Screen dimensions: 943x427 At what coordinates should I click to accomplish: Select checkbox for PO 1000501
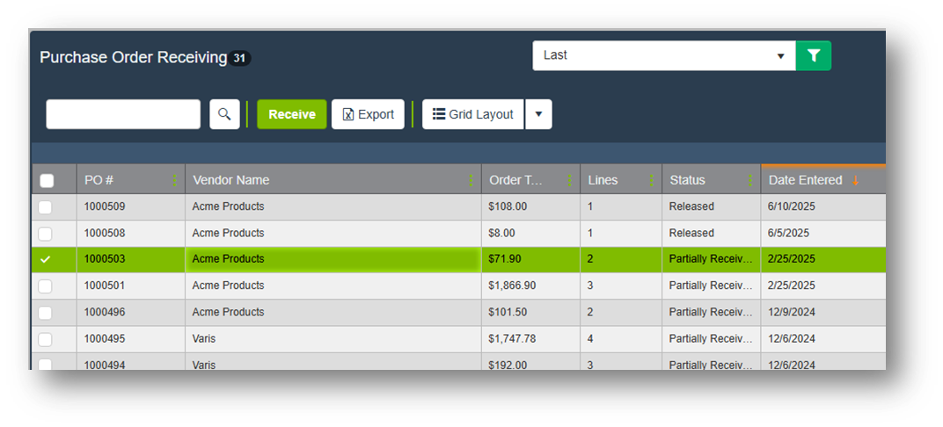coord(46,286)
